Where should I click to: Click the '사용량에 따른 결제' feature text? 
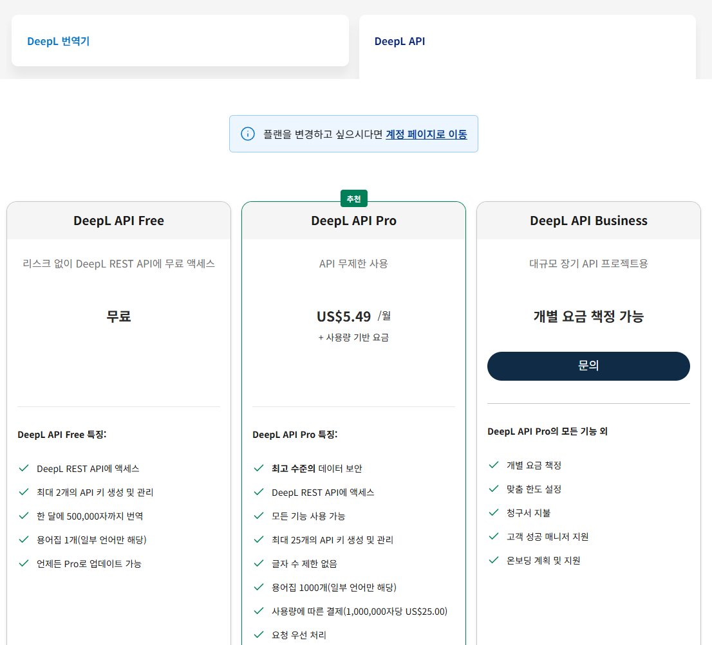(x=359, y=611)
